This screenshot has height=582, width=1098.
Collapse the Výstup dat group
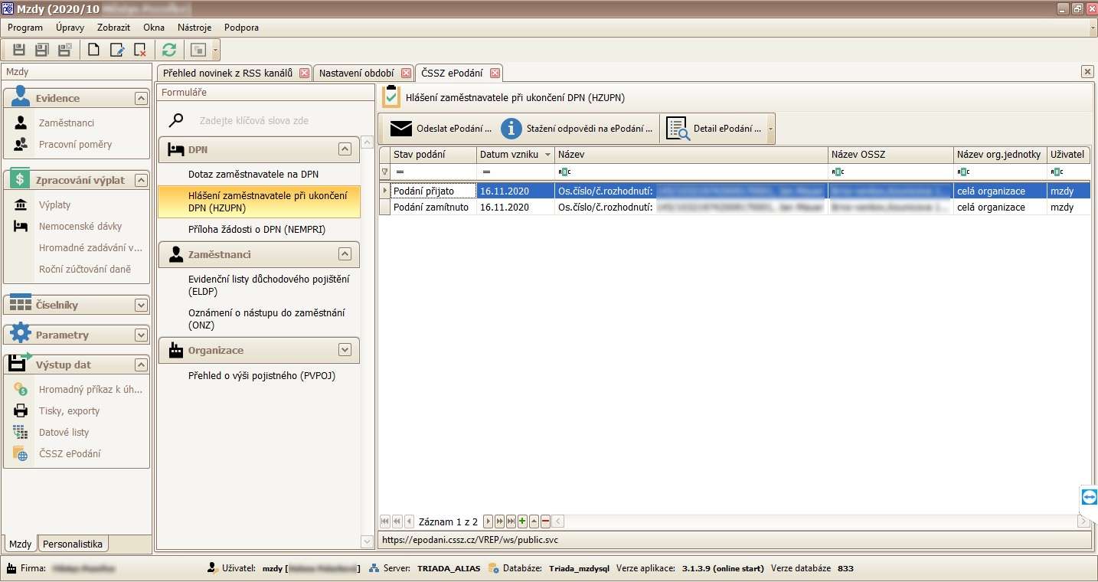tap(140, 365)
